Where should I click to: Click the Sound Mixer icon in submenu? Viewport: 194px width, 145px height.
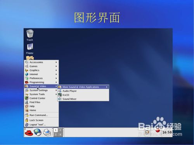click(60, 99)
